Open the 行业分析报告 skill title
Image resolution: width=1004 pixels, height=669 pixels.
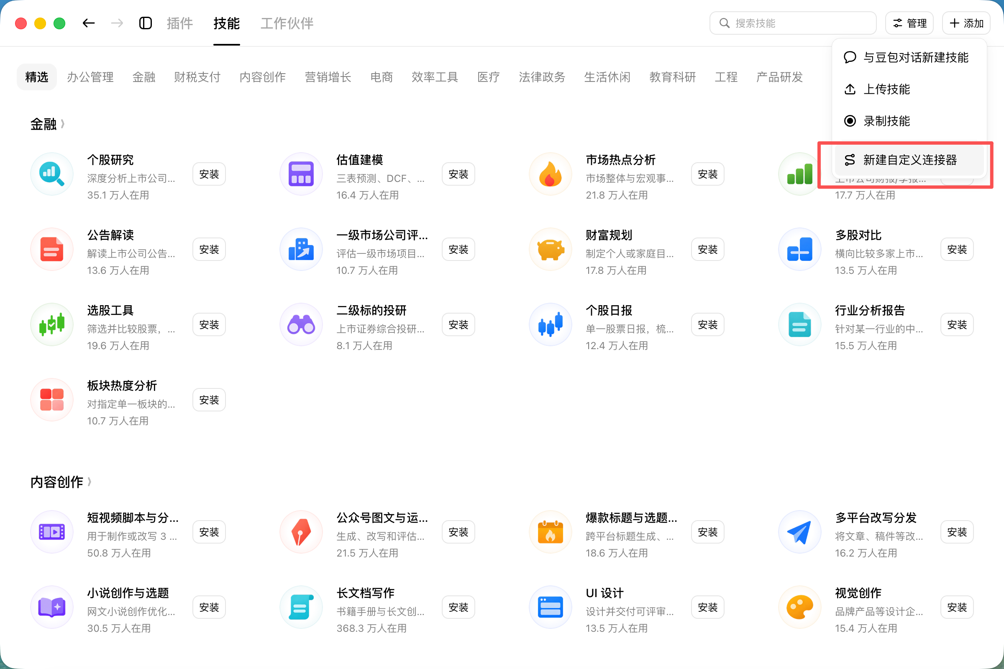[870, 311]
